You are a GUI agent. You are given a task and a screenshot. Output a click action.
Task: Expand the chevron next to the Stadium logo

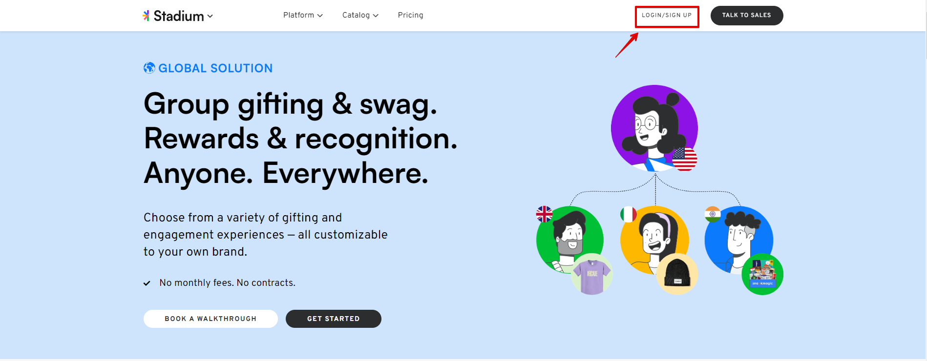pyautogui.click(x=211, y=16)
